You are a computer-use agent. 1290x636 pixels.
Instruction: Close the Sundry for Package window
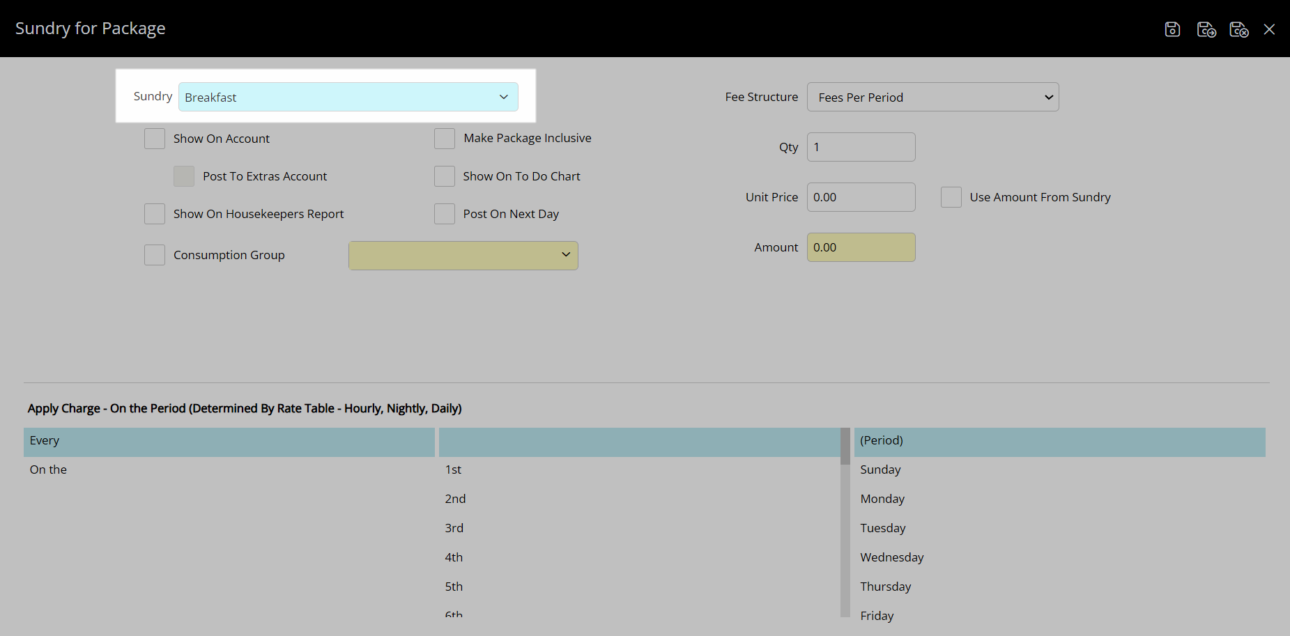coord(1269,29)
